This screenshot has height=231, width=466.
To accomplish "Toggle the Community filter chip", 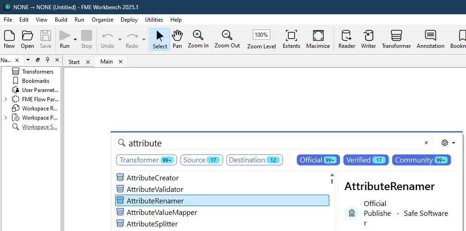I will pyautogui.click(x=421, y=160).
